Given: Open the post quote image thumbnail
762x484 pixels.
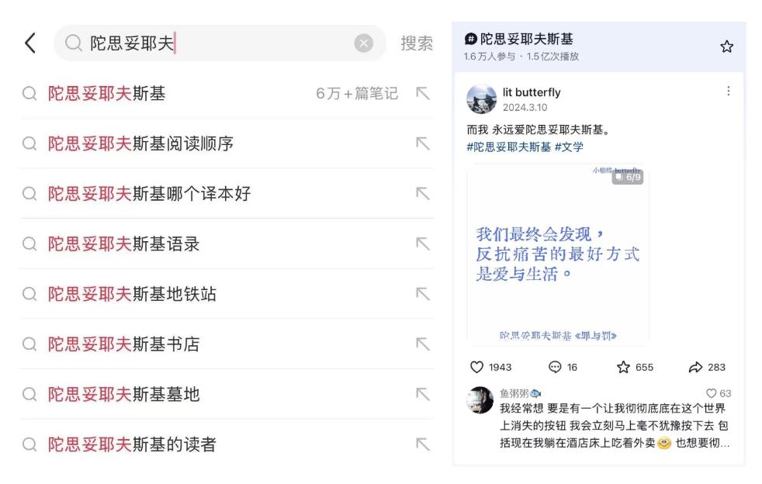Looking at the screenshot, I should point(557,254).
